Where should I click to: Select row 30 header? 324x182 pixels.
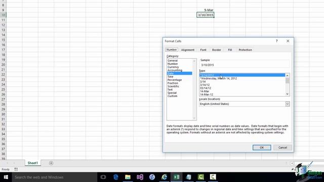[x=3, y=114]
